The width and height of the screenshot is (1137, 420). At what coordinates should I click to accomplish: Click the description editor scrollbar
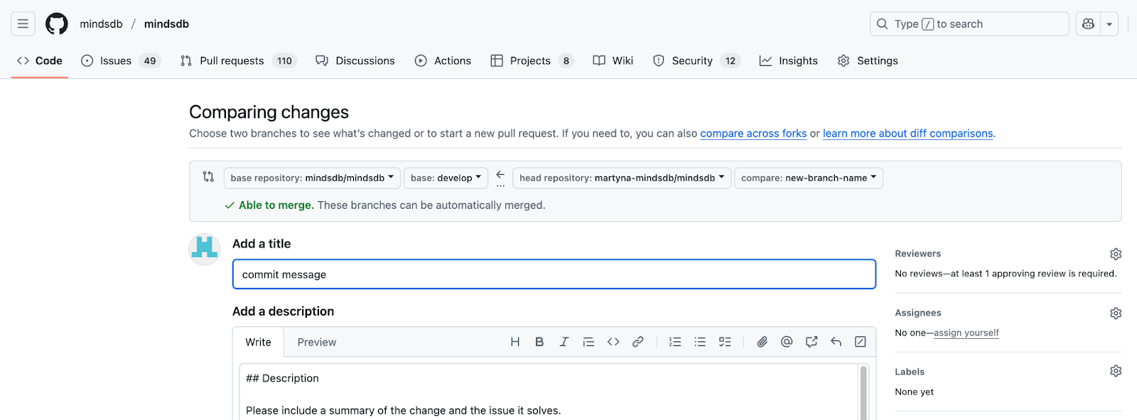point(864,392)
